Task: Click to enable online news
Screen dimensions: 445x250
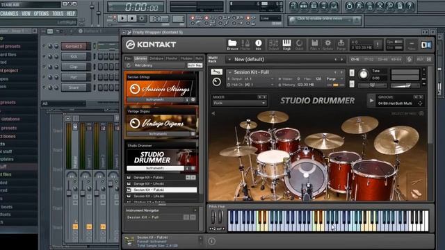Action: point(324,19)
